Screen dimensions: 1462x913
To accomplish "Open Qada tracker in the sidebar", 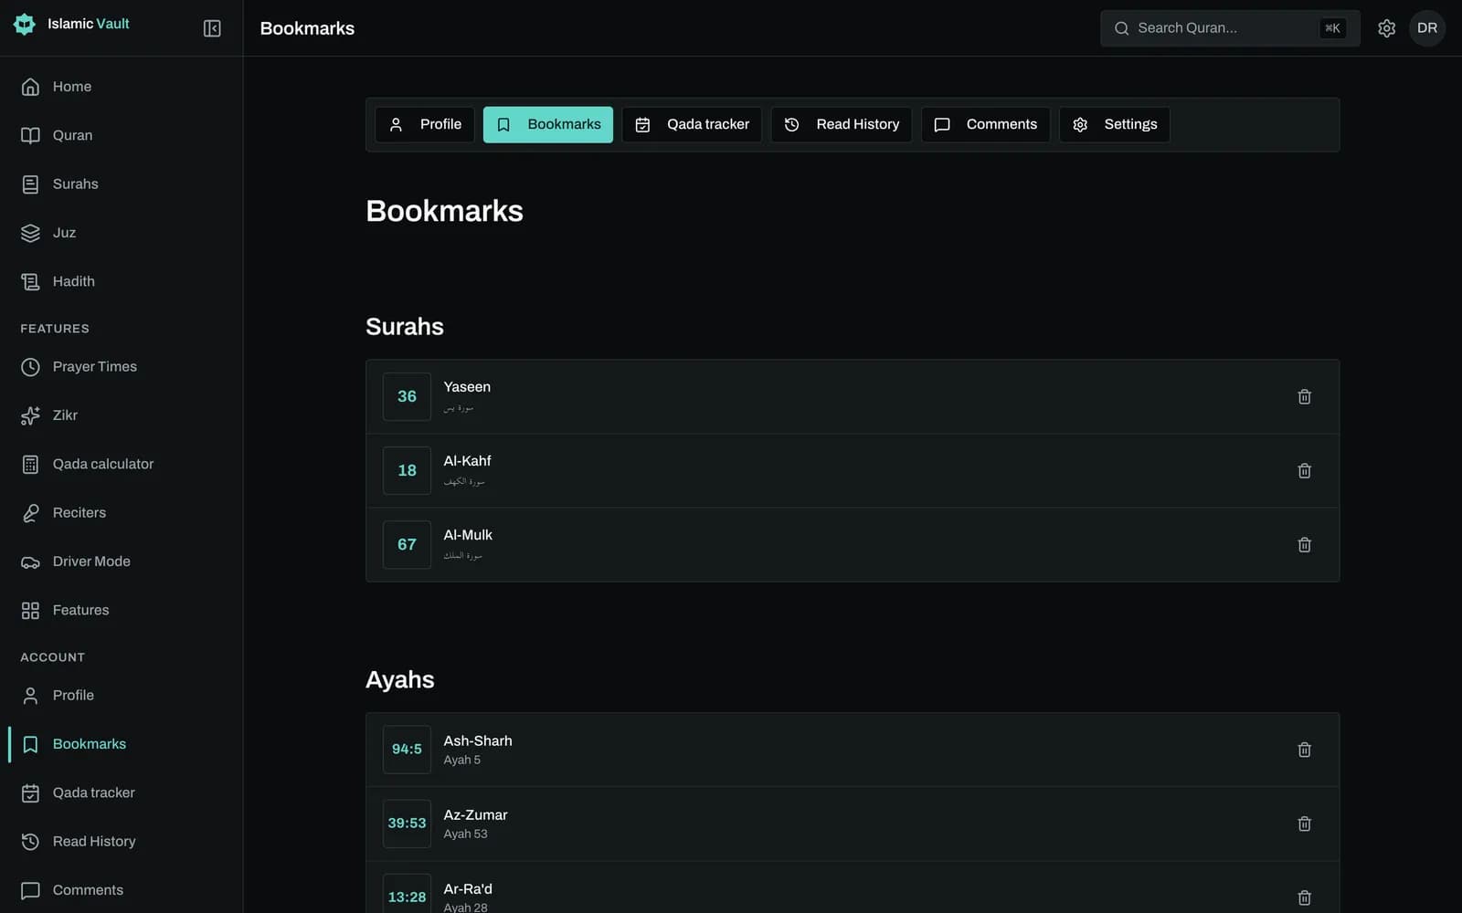I will pyautogui.click(x=122, y=792).
